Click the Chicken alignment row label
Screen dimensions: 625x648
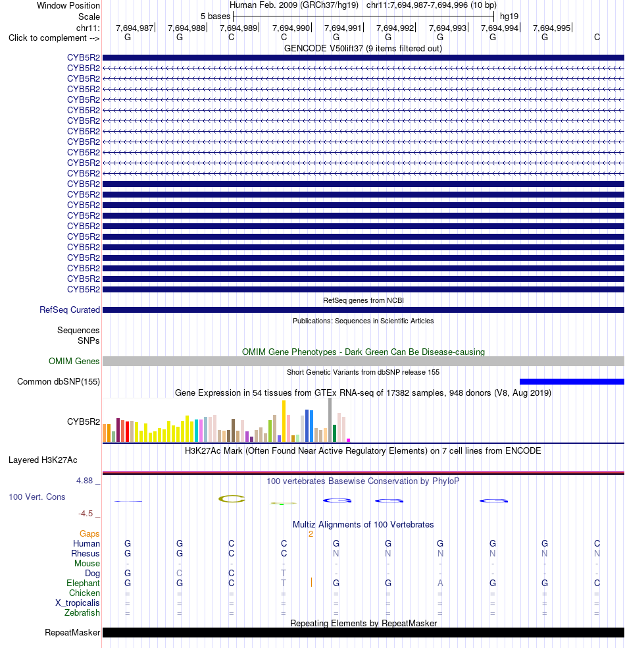[x=84, y=593]
